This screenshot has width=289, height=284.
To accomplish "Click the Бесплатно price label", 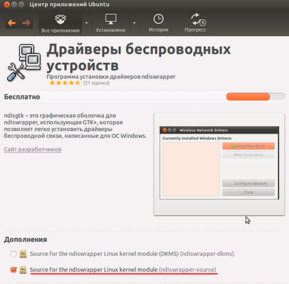I will click(22, 97).
